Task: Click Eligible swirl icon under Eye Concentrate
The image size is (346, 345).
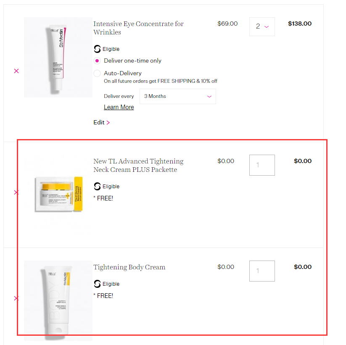Action: [x=97, y=49]
